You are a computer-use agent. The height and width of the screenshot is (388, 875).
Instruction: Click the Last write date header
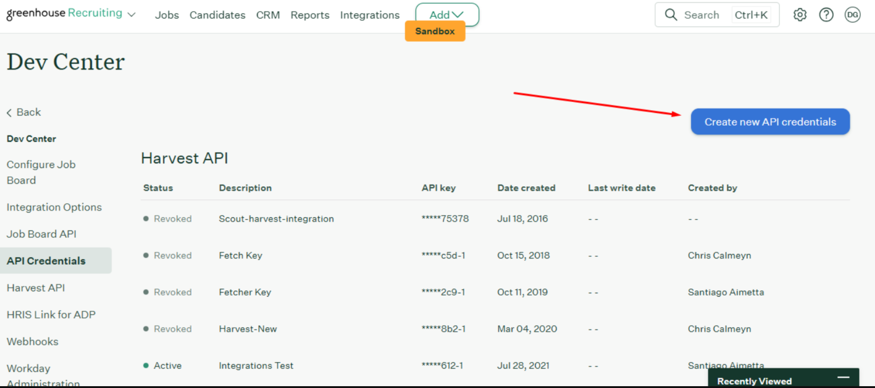coord(621,188)
